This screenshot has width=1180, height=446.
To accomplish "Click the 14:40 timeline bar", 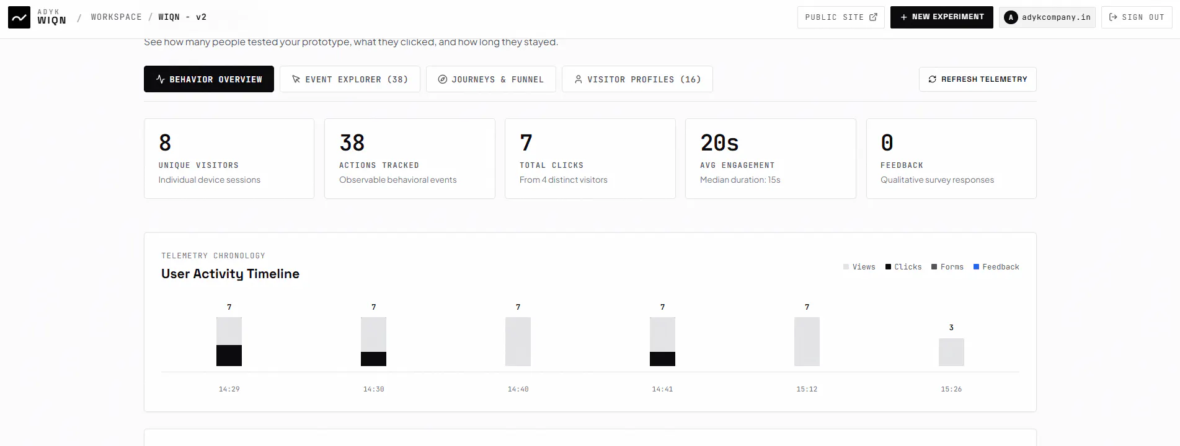I will pyautogui.click(x=518, y=341).
